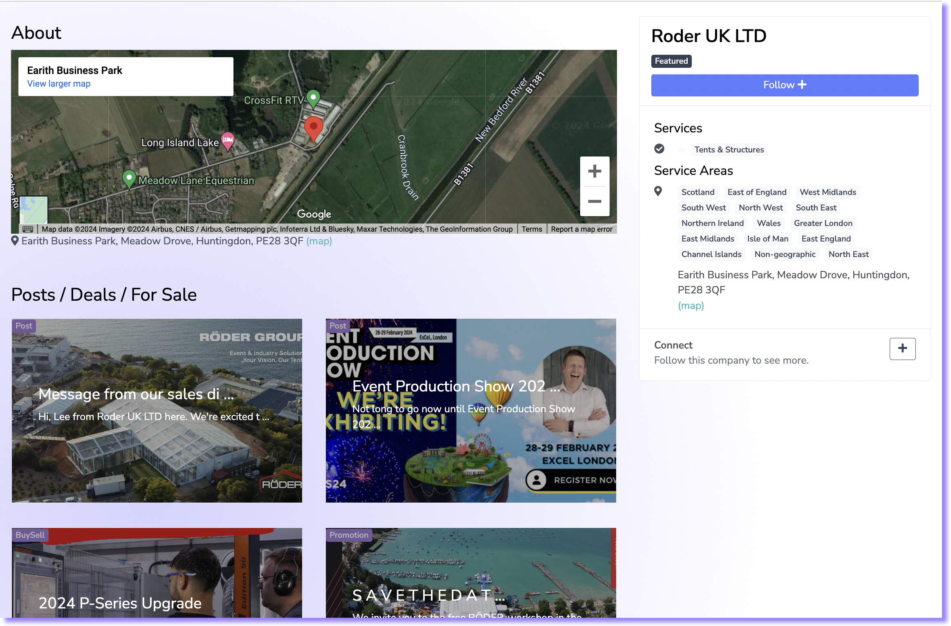Open the Message from our sales director post
The width and height of the screenshot is (951, 626).
click(x=157, y=411)
